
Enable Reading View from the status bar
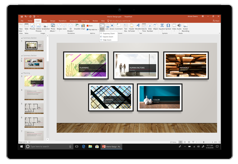click(189, 142)
